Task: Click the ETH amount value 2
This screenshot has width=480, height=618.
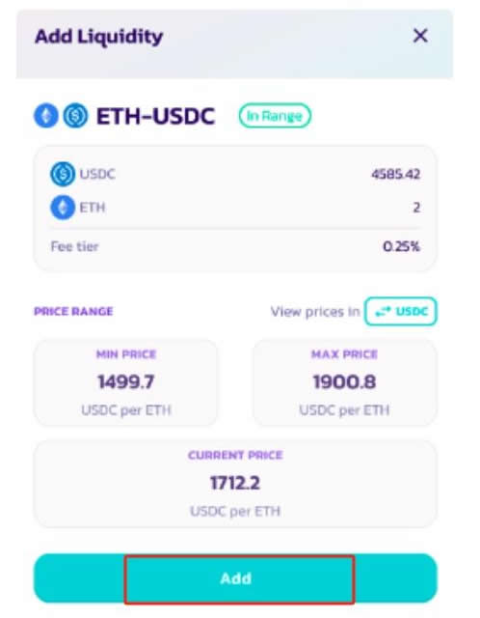Action: pos(416,208)
